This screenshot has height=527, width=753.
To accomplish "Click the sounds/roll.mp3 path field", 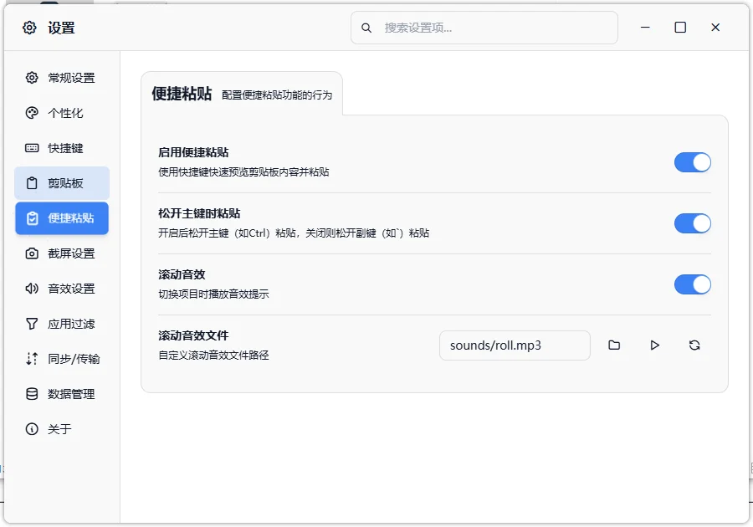I will [x=515, y=345].
